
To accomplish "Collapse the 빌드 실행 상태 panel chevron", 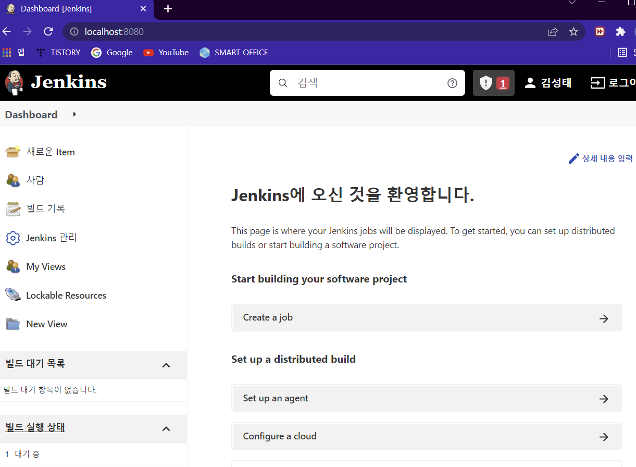I will (166, 429).
